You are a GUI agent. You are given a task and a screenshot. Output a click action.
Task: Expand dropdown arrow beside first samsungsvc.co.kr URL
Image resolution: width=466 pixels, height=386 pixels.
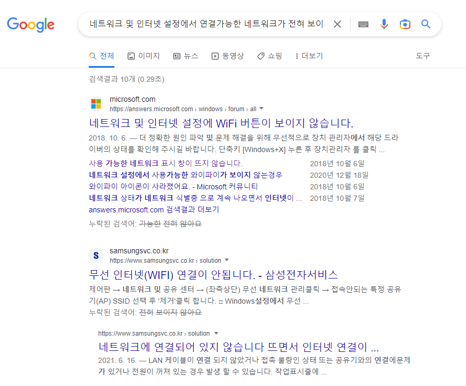(x=227, y=260)
